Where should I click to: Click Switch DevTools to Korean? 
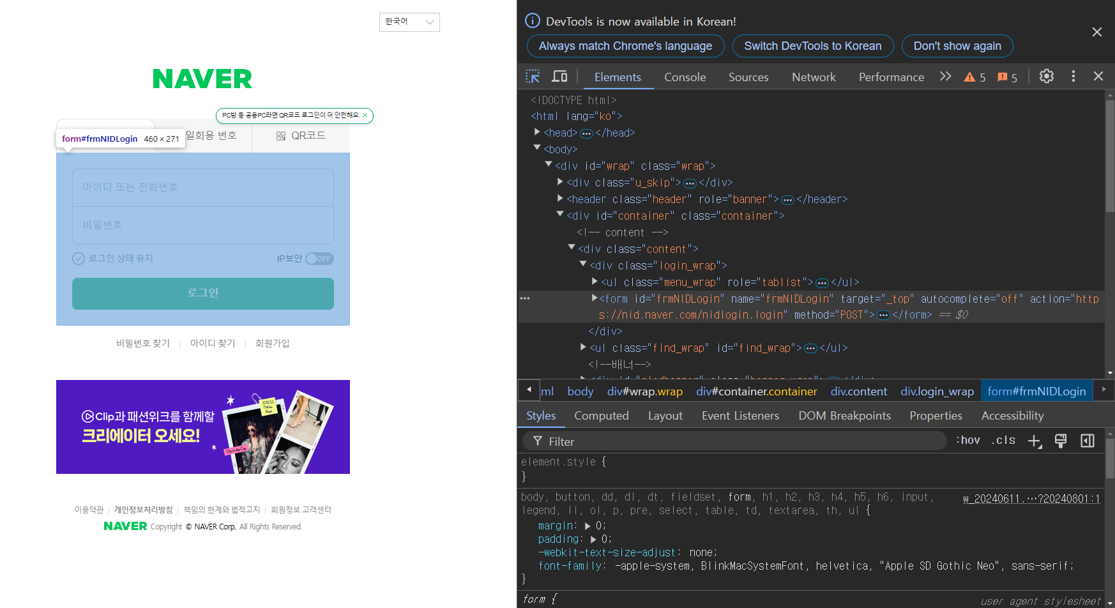[x=812, y=46]
